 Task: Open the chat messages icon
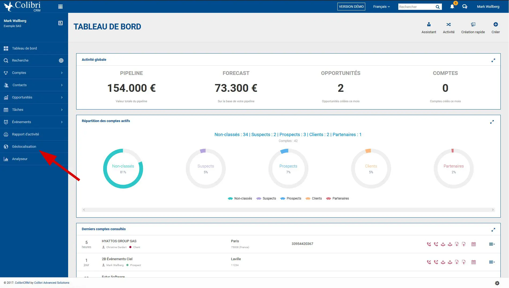point(465,7)
